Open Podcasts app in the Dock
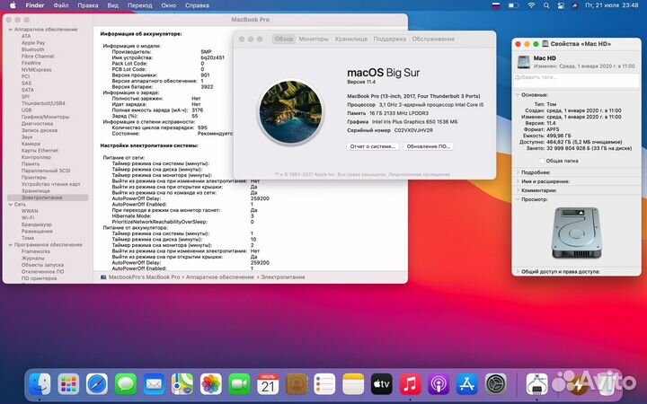The width and height of the screenshot is (647, 404). point(439,384)
